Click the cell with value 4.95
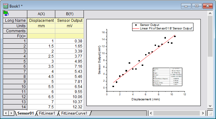 click(x=70, y=61)
